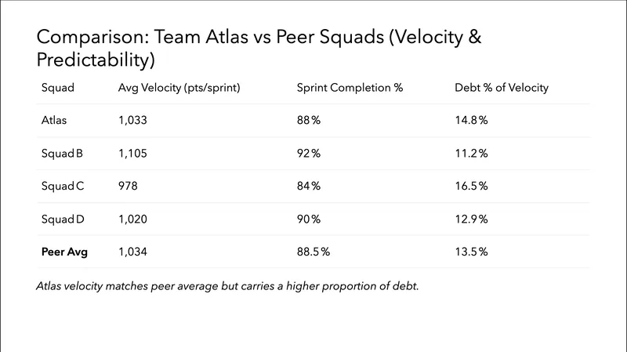Click Squad C velocity value 978
Screen dimensions: 627x352
[128, 186]
